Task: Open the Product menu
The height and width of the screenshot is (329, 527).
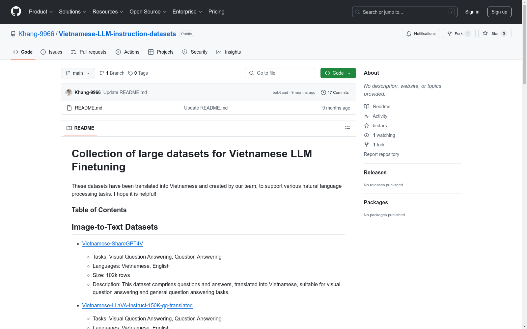Action: (x=41, y=12)
